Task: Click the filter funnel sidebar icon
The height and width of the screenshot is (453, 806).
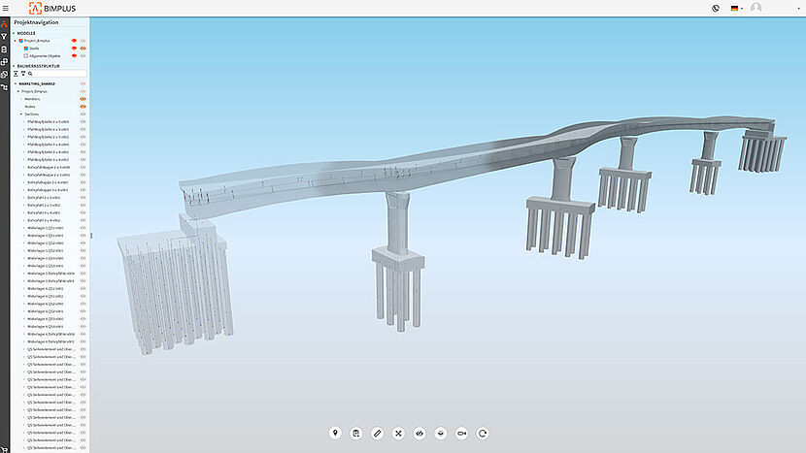Action: [5, 36]
